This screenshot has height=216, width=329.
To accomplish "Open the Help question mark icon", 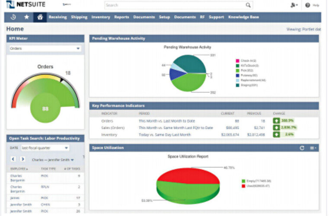I will [x=308, y=5].
